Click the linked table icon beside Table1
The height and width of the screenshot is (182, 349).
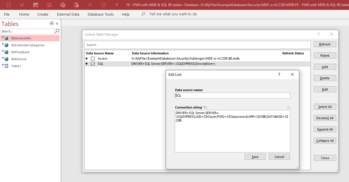coord(6,66)
